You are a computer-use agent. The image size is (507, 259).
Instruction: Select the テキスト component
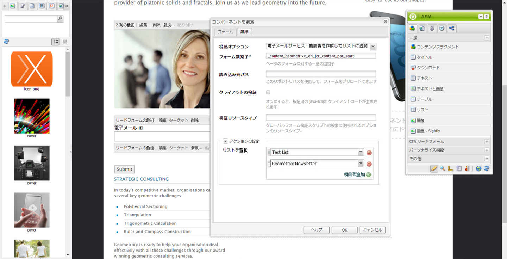[x=449, y=78]
